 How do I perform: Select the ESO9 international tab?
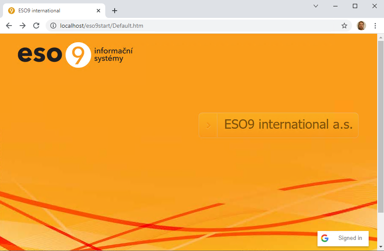pos(54,11)
